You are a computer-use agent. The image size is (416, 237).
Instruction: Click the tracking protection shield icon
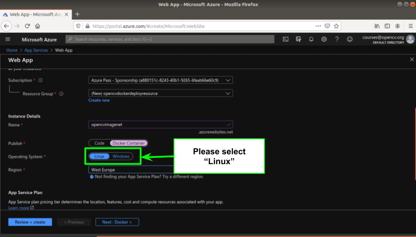[78, 26]
